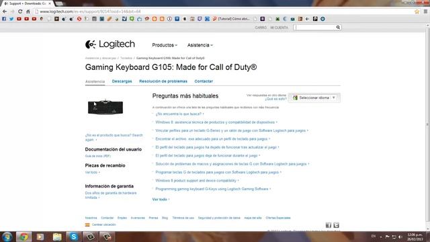
Task: Open the Facebook bookmark in the bookmarks bar
Action: (4, 19)
